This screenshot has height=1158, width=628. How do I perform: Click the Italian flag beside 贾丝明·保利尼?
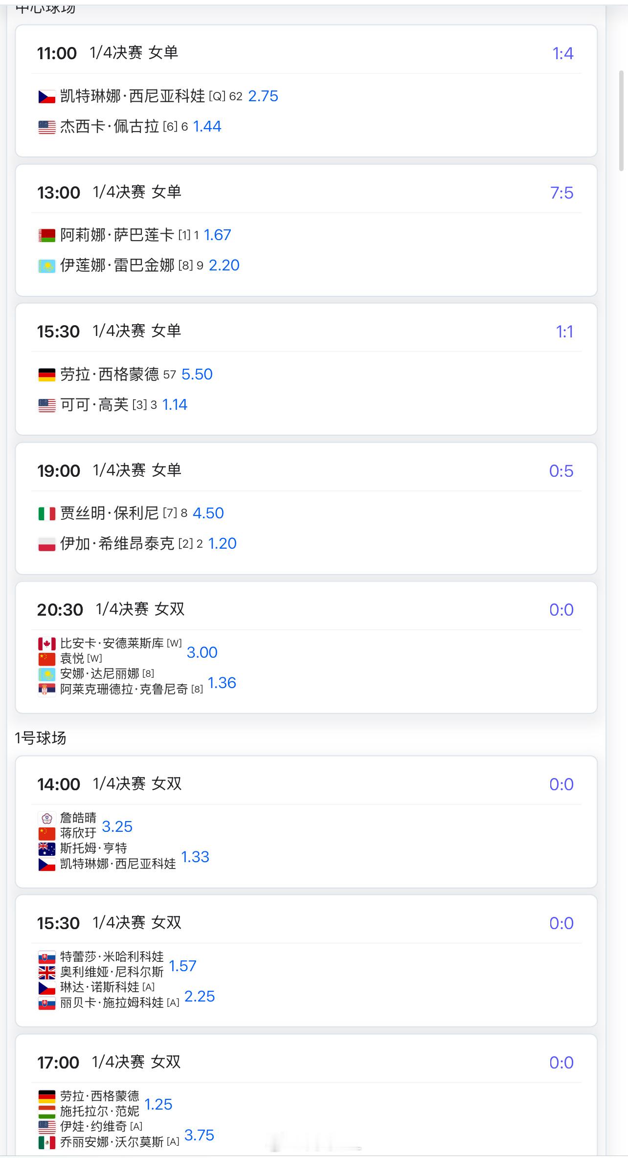coord(47,513)
